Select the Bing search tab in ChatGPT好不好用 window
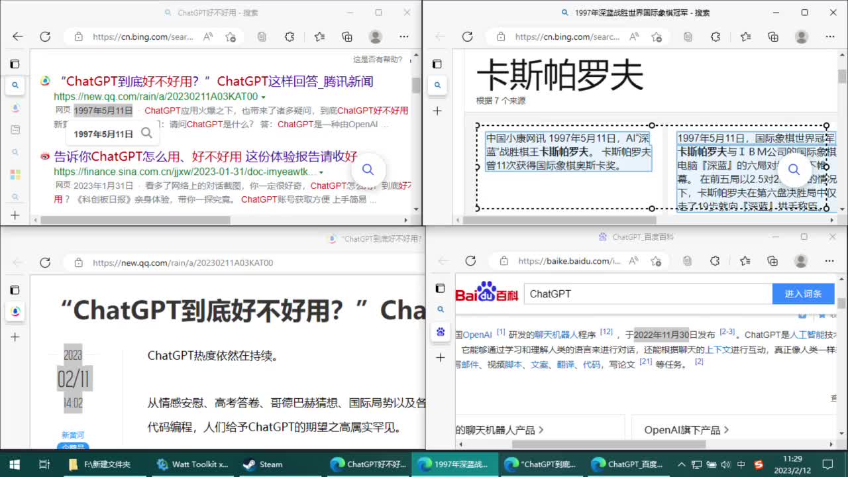The image size is (848, 477). click(15, 85)
